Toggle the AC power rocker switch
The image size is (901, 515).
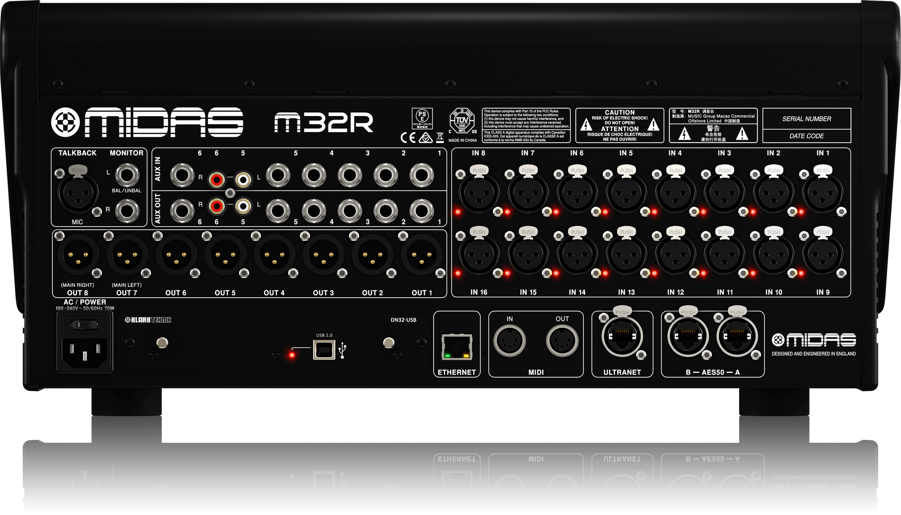(x=85, y=324)
